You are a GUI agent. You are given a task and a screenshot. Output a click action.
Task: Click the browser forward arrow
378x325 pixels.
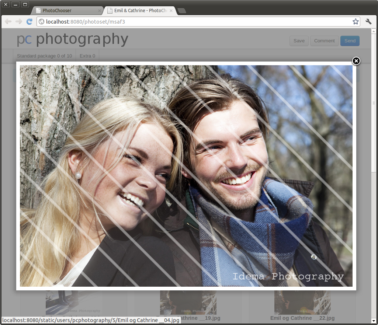click(x=18, y=22)
